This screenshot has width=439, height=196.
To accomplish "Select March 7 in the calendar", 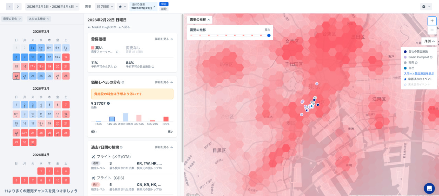I will (x=66, y=105).
